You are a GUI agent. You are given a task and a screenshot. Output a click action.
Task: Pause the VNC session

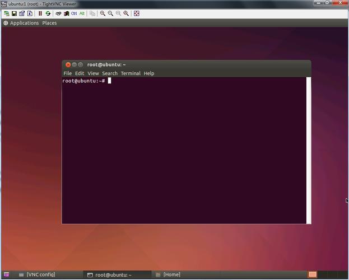pyautogui.click(x=40, y=13)
